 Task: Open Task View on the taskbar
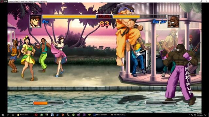click(x=13, y=115)
